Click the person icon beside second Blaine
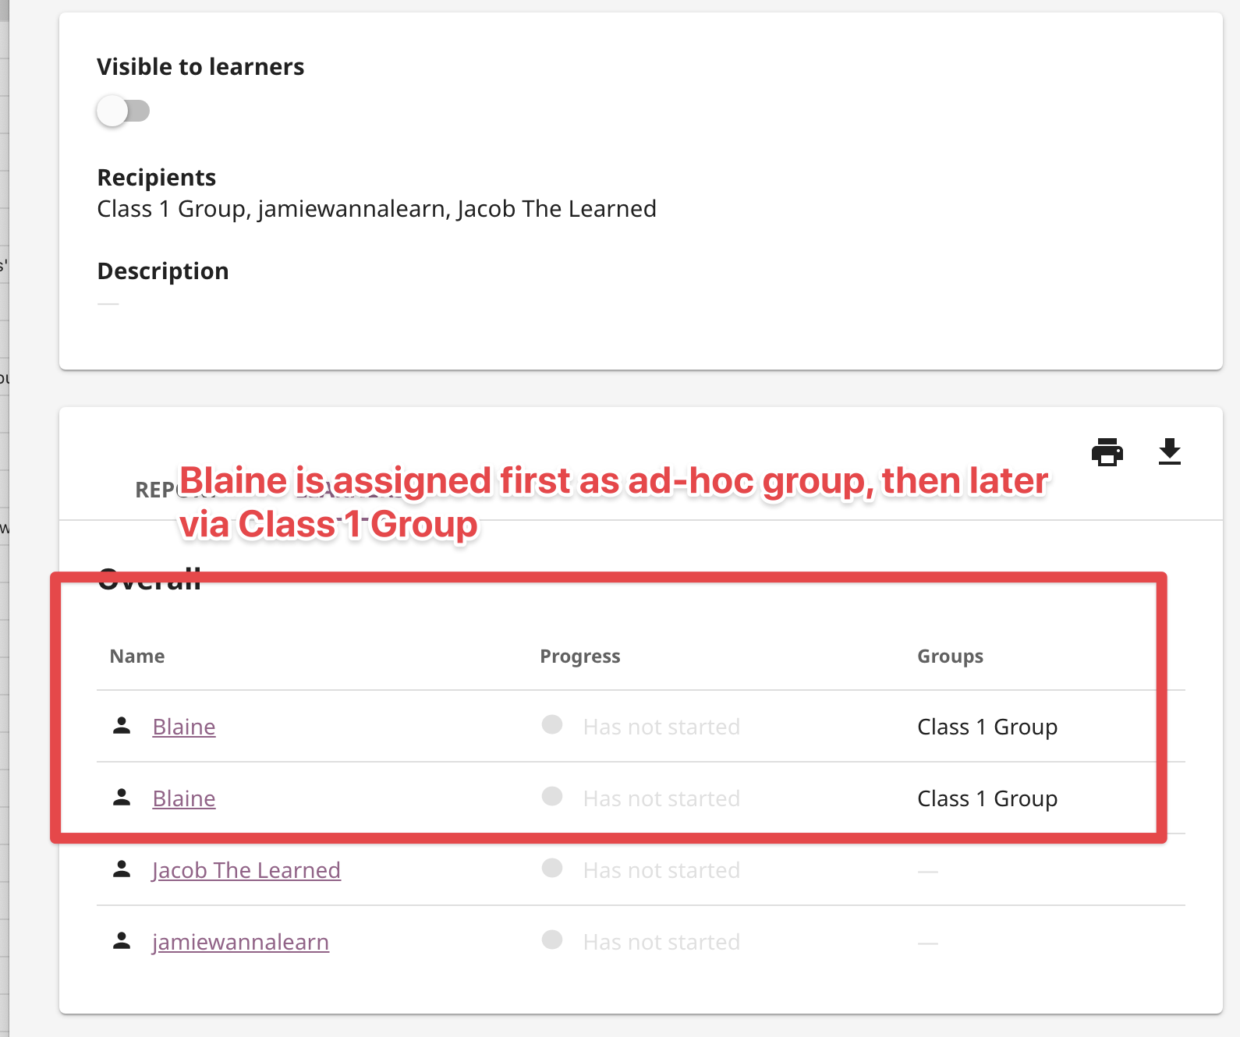Screen dimensions: 1240x1037 tap(122, 798)
